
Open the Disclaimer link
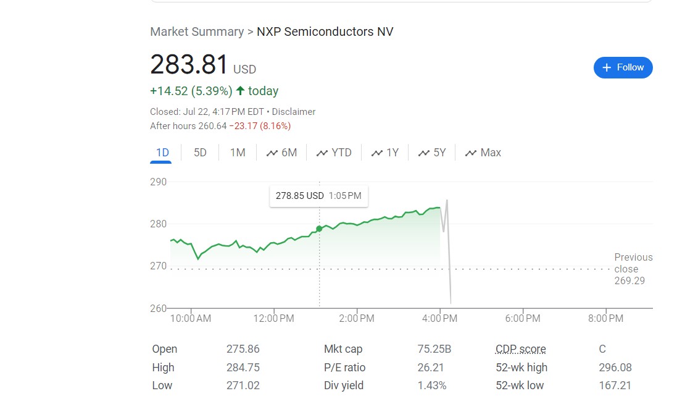(x=294, y=112)
